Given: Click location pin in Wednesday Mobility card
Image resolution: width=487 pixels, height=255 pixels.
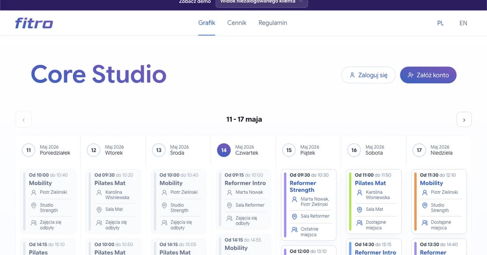Looking at the screenshot, I should coord(164,206).
